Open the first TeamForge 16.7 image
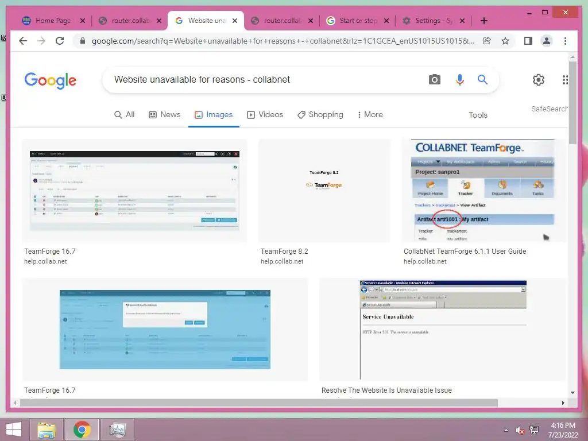 (x=134, y=191)
